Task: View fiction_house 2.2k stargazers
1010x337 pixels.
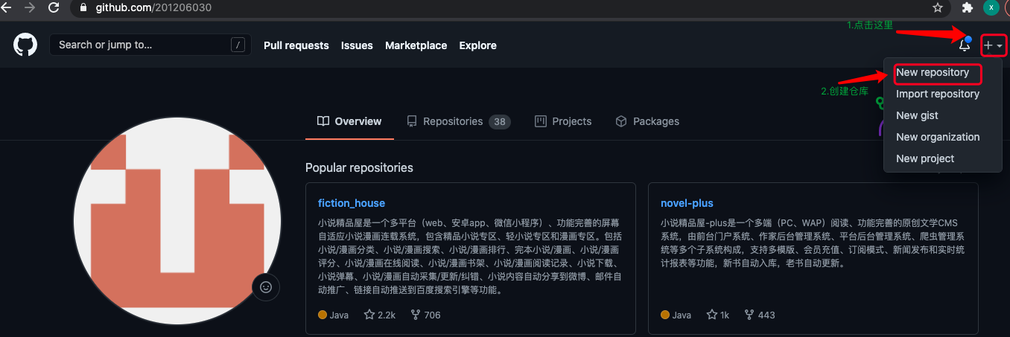Action: [380, 315]
